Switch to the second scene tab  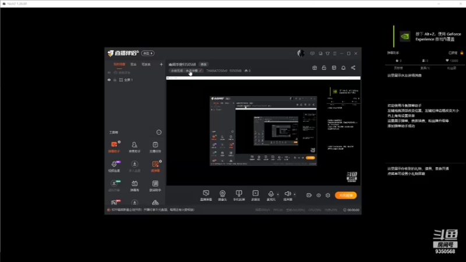(133, 65)
